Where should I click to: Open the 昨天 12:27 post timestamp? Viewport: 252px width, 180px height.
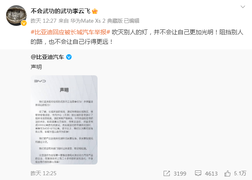[x=43, y=21]
